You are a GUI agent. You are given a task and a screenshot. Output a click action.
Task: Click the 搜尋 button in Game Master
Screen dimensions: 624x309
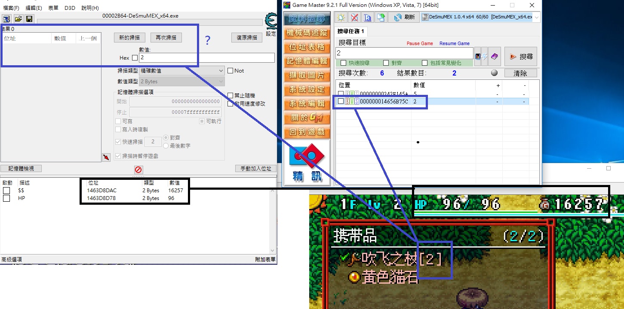[x=521, y=57]
